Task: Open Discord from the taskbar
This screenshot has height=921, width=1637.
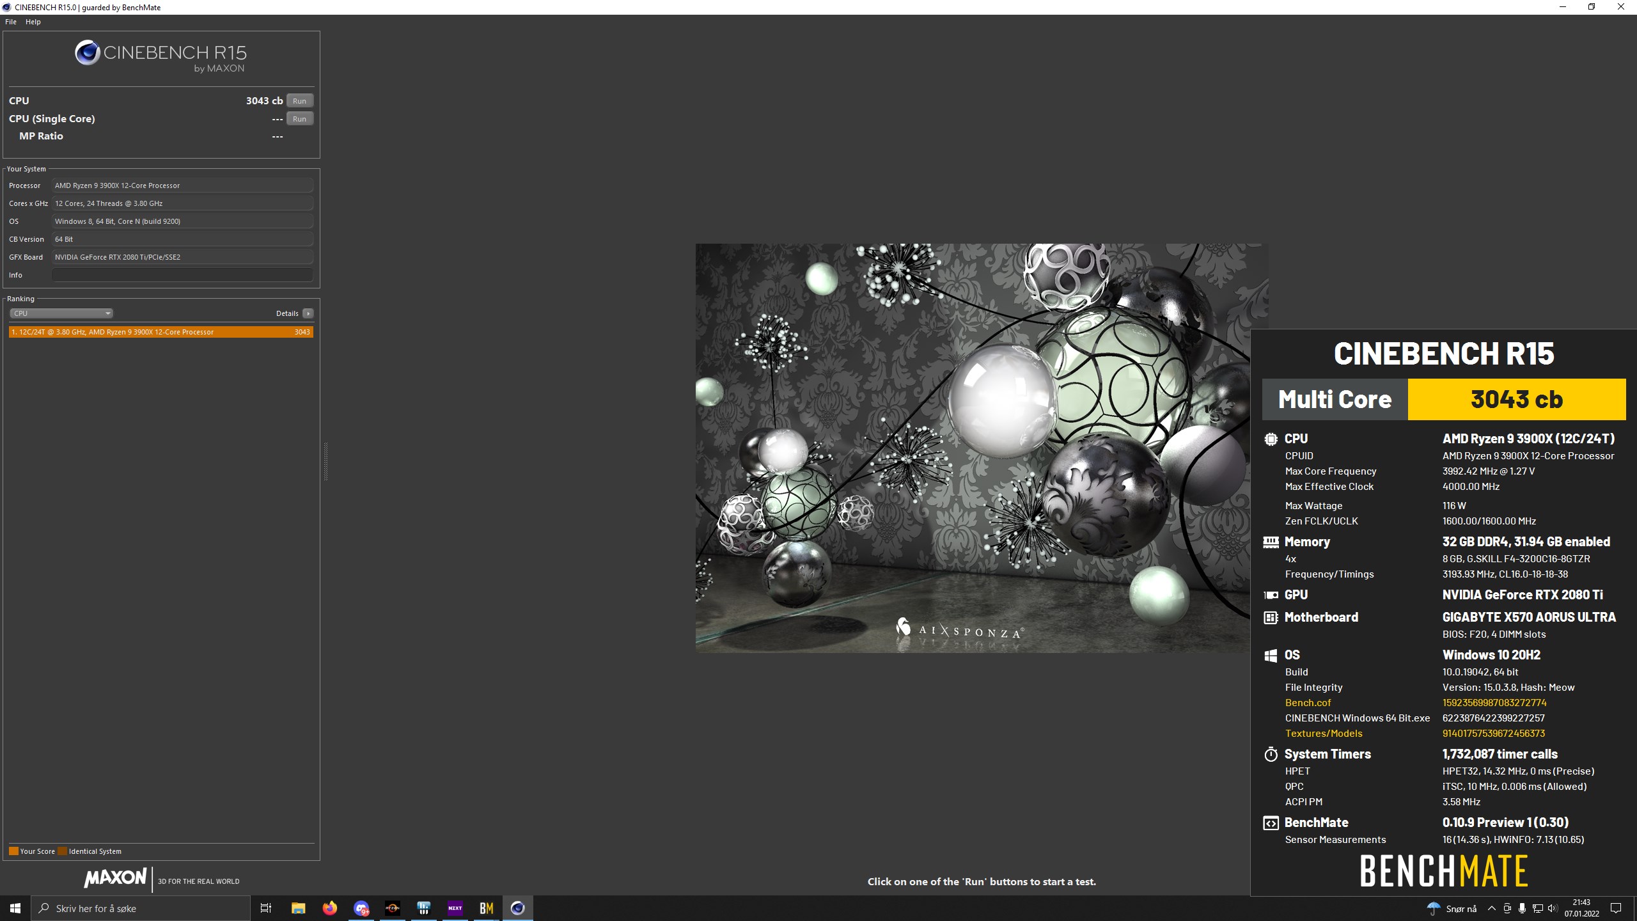Action: click(x=361, y=908)
